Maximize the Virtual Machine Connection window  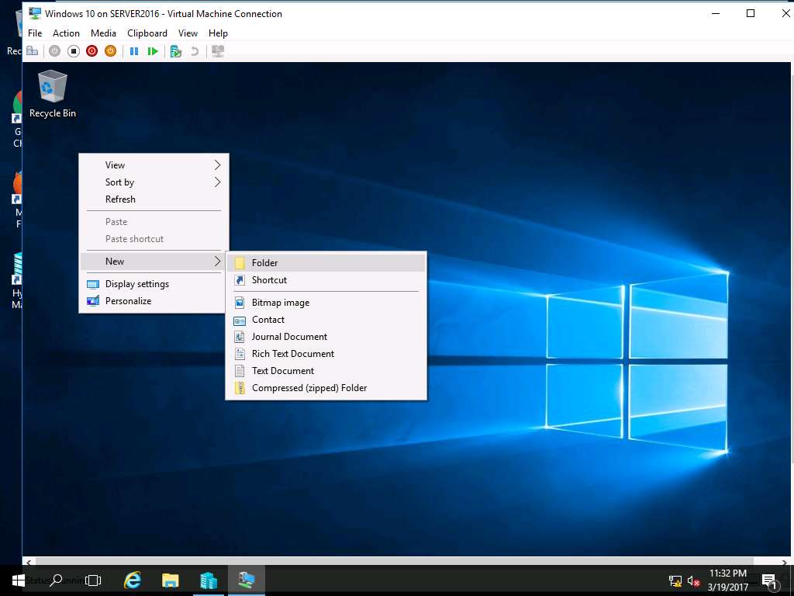pos(751,14)
